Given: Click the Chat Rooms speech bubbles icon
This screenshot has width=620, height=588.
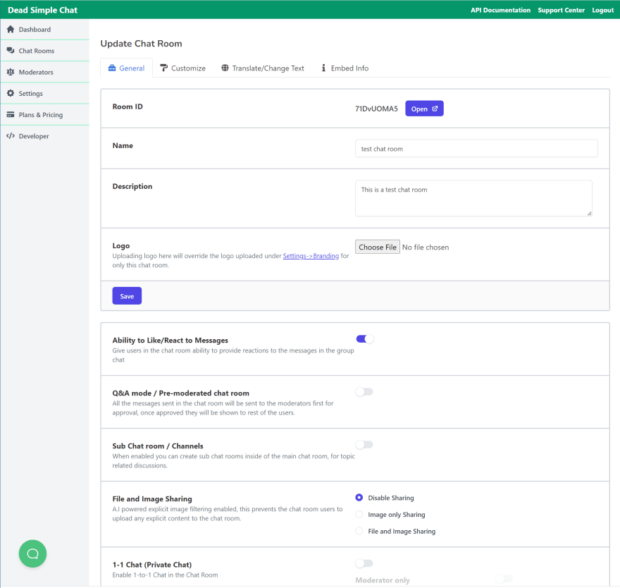Looking at the screenshot, I should [x=11, y=51].
